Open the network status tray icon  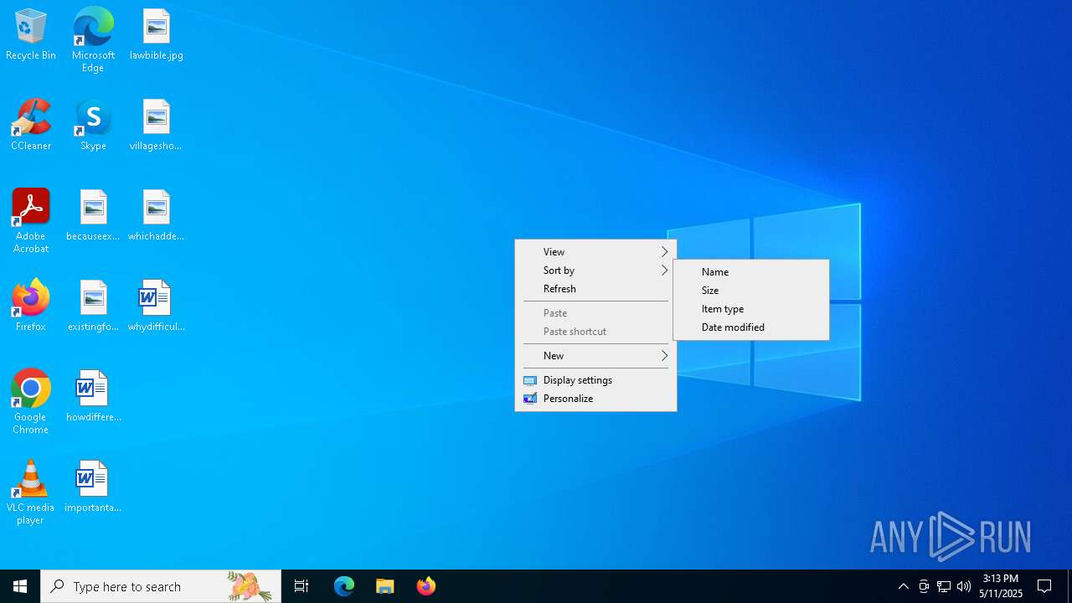tap(944, 586)
